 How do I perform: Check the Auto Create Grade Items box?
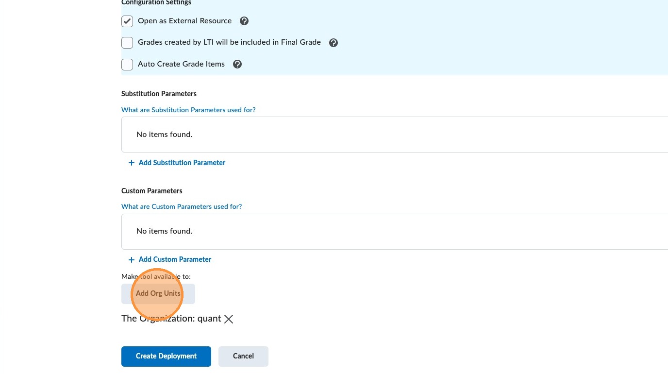coord(127,64)
